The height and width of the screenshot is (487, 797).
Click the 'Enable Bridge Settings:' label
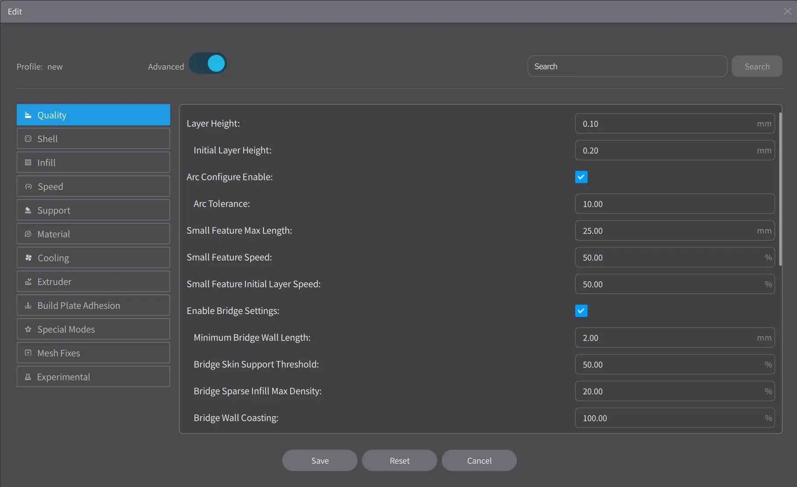(x=233, y=311)
